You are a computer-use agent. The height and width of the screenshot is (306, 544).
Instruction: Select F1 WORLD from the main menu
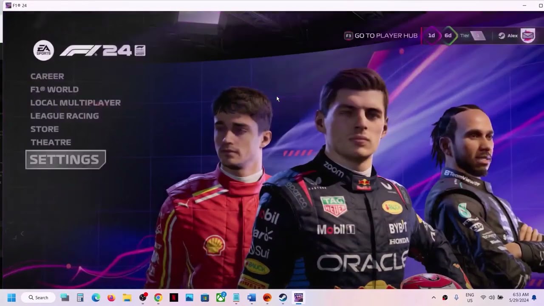click(54, 90)
